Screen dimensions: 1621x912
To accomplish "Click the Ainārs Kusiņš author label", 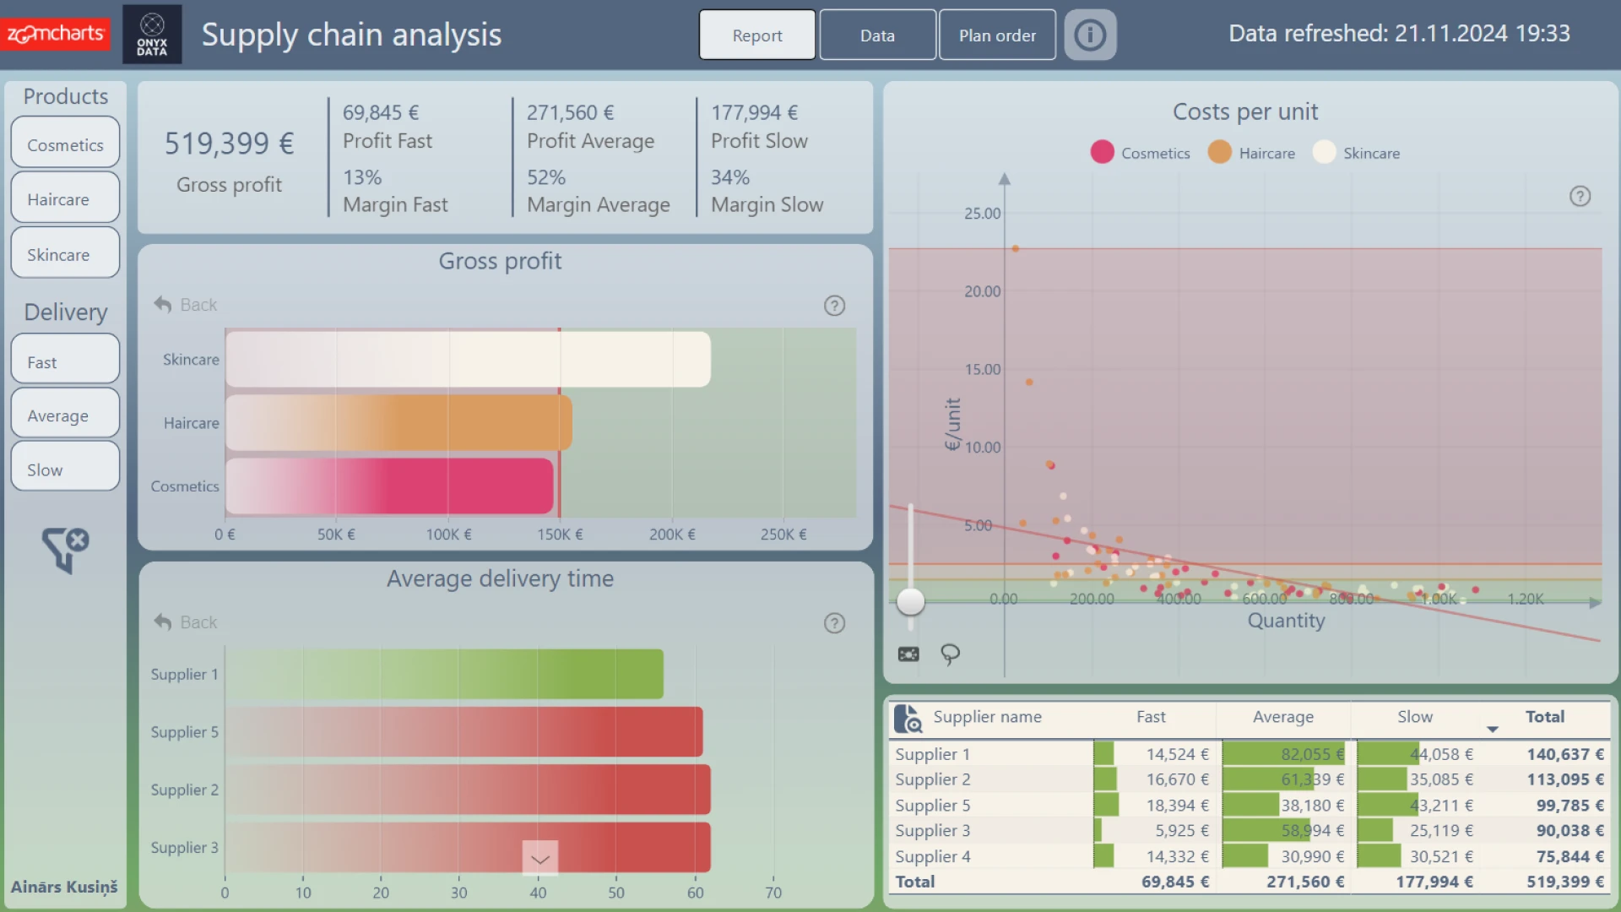I will point(64,887).
